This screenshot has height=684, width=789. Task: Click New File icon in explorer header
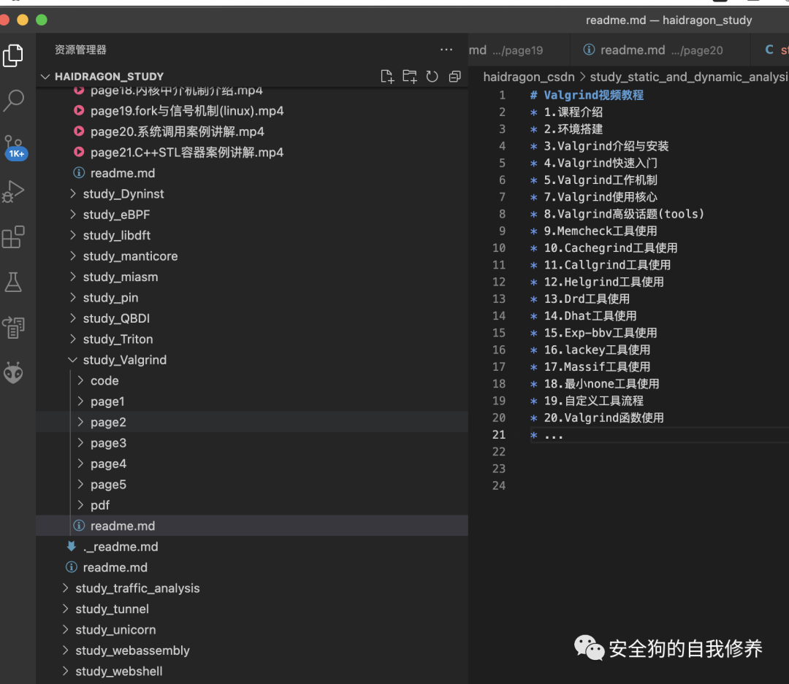(387, 77)
